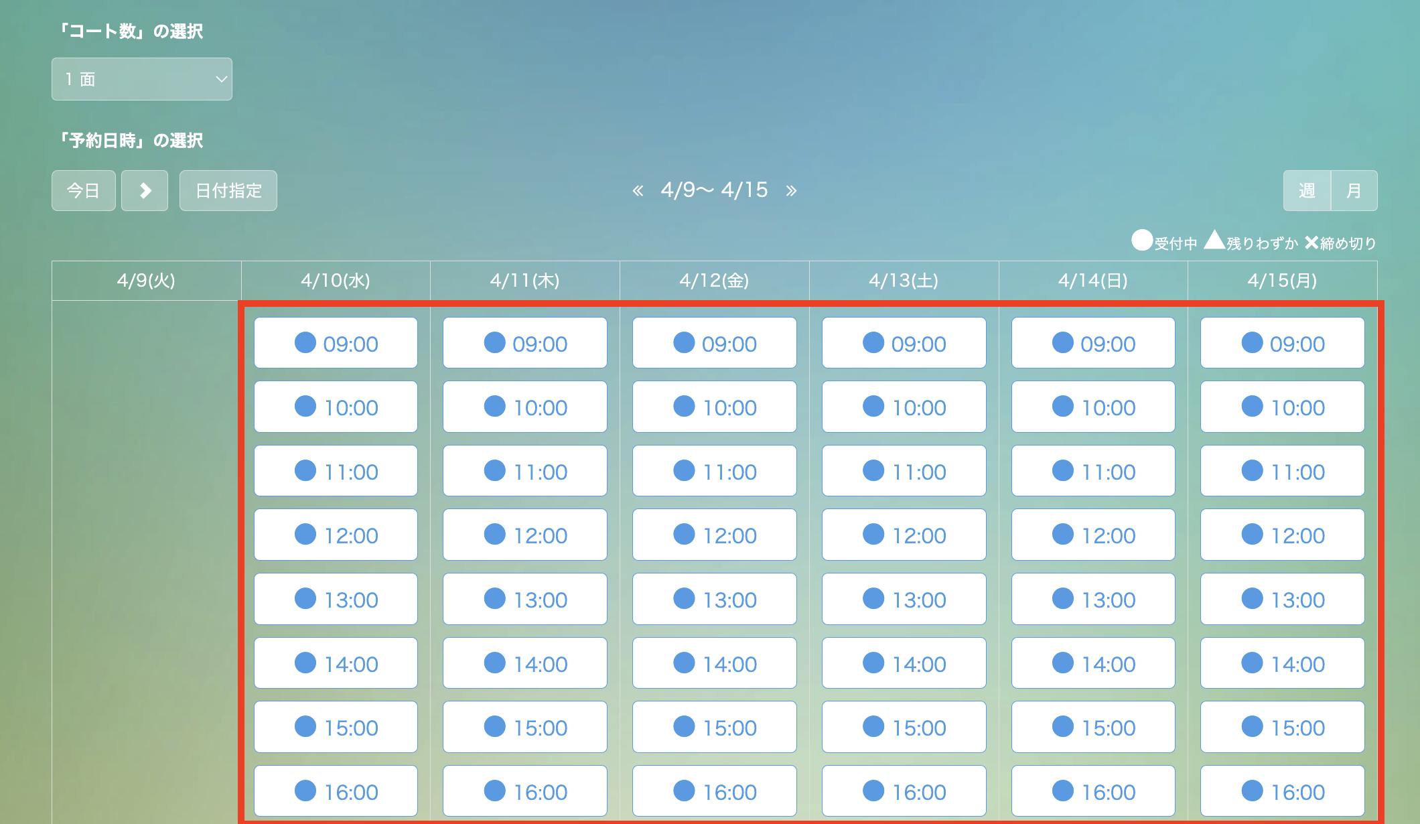The width and height of the screenshot is (1420, 824).
Task: Click the 4/13(土) column header
Action: click(904, 281)
